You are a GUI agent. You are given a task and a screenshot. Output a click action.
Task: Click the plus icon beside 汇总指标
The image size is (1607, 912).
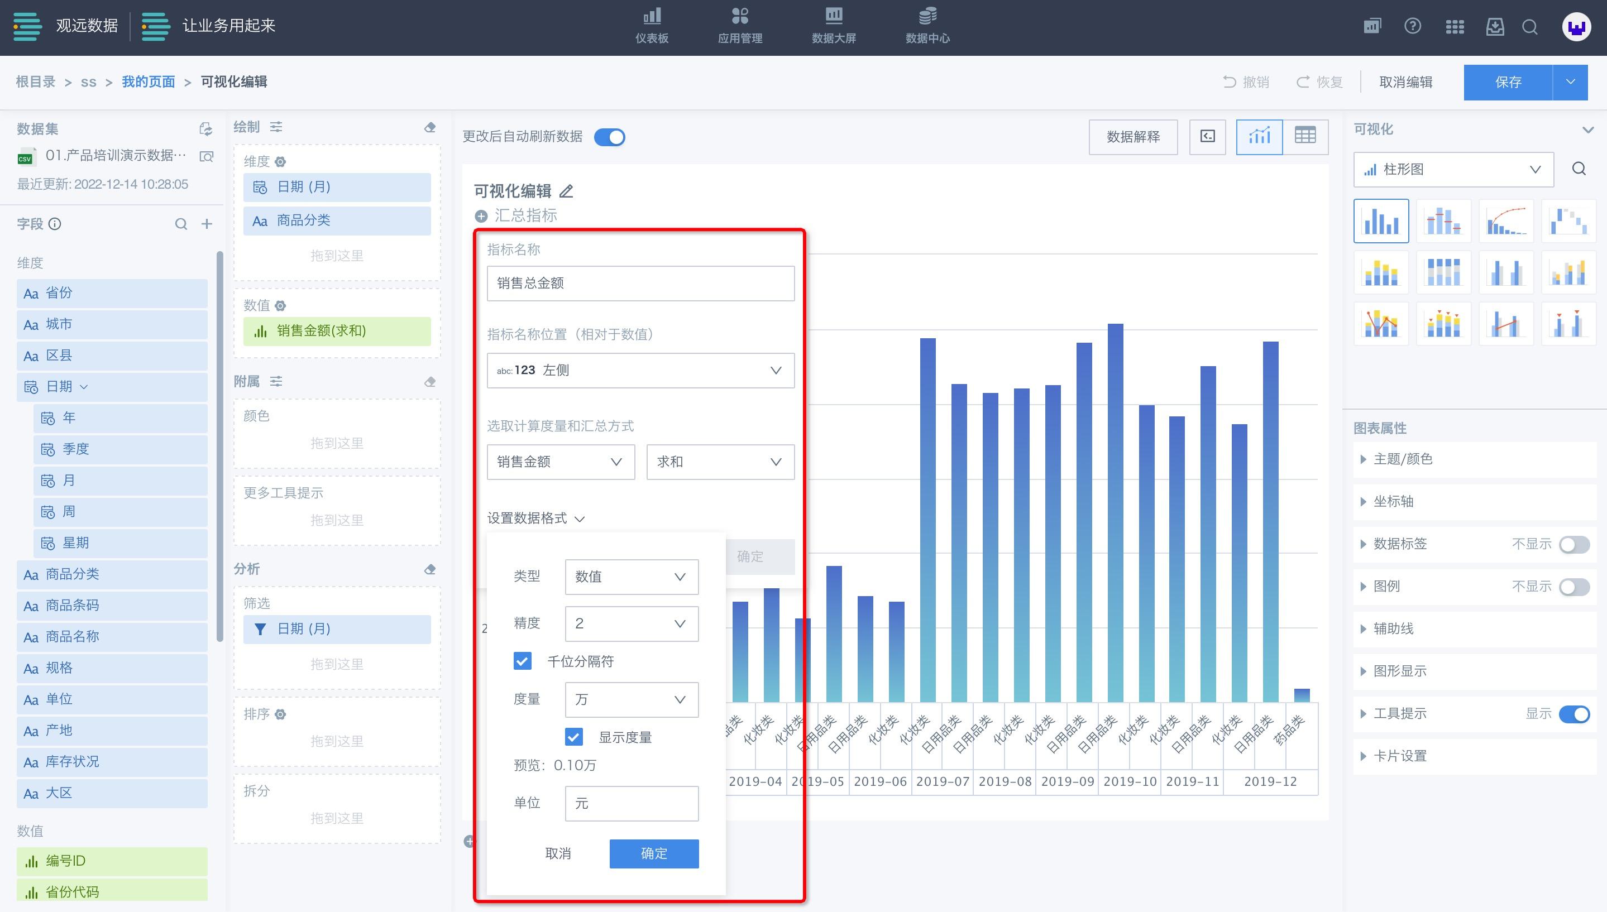tap(481, 216)
